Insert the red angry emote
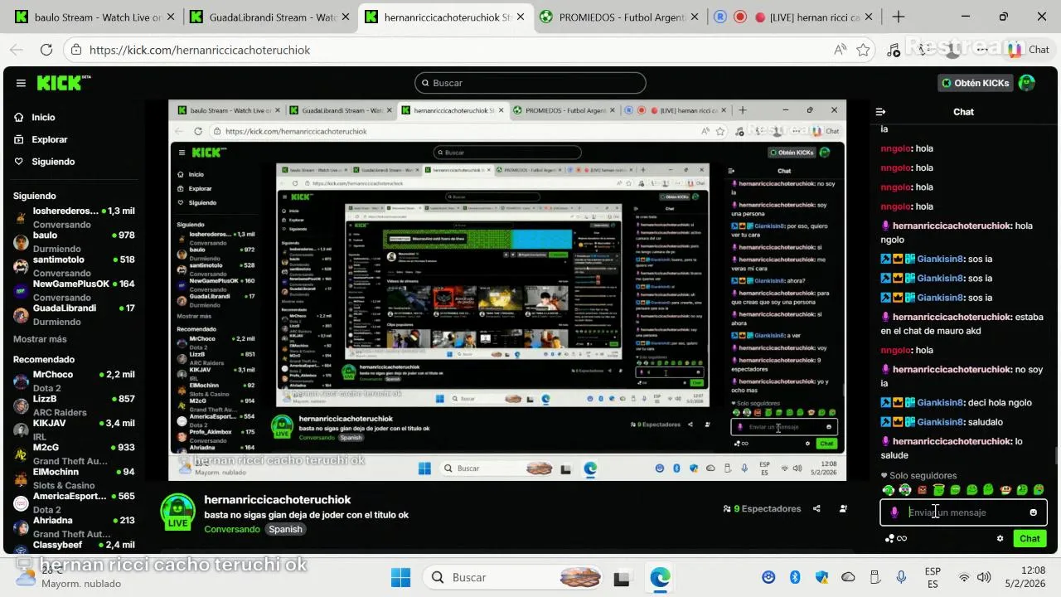This screenshot has width=1061, height=597. point(922,490)
